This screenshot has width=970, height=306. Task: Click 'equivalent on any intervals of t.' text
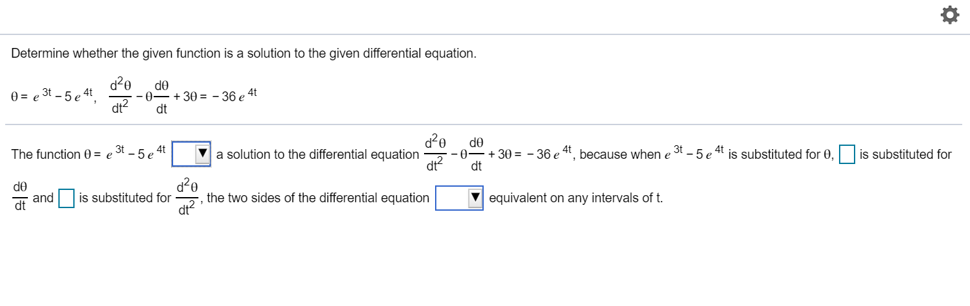pyautogui.click(x=576, y=198)
